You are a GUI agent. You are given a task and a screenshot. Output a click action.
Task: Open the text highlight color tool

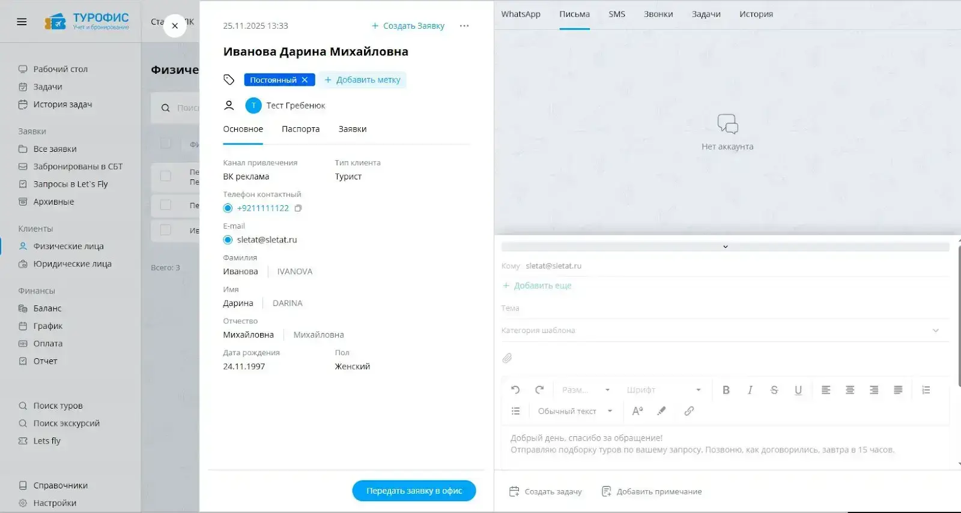click(x=662, y=411)
